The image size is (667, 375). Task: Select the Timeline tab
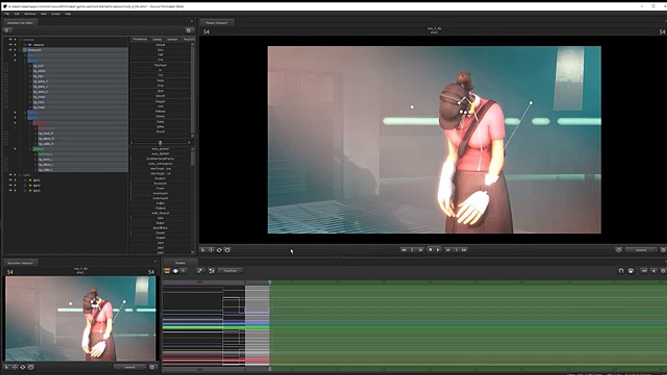pyautogui.click(x=180, y=263)
